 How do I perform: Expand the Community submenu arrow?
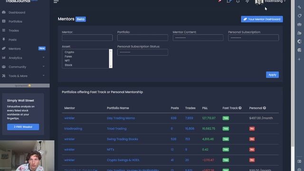(43, 66)
